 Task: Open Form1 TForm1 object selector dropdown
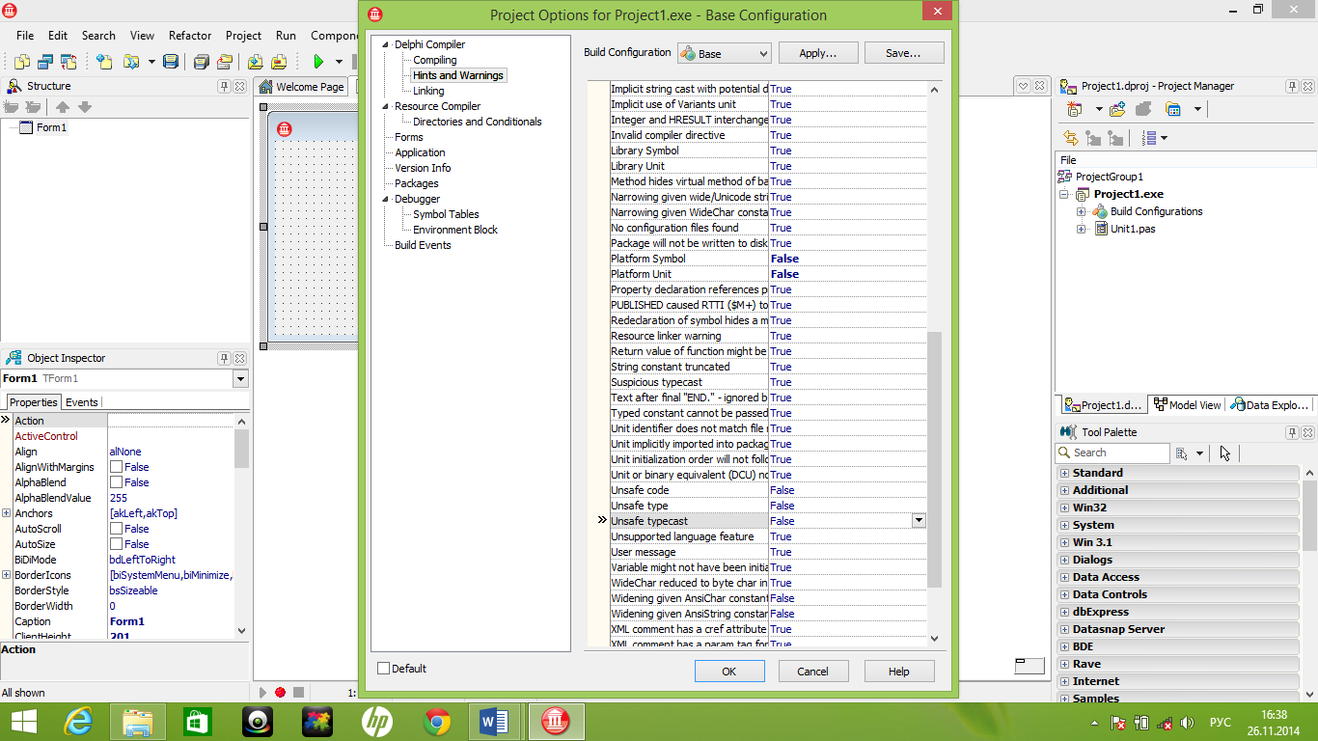click(240, 378)
